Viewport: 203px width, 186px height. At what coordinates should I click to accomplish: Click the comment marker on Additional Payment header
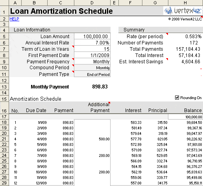click(109, 103)
